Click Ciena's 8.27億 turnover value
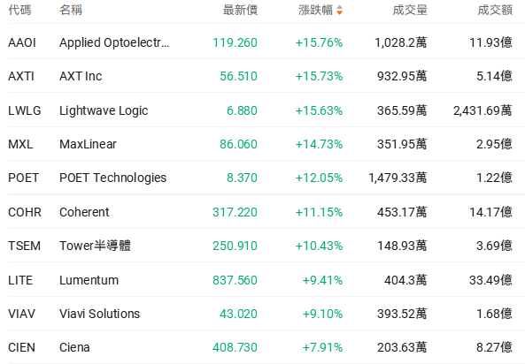This screenshot has width=525, height=364. click(x=495, y=347)
